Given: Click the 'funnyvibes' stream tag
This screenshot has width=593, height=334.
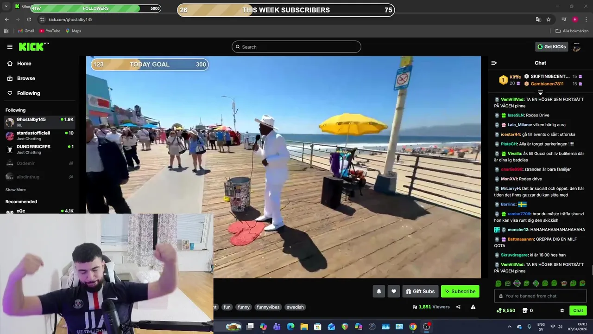Looking at the screenshot, I should [268, 307].
